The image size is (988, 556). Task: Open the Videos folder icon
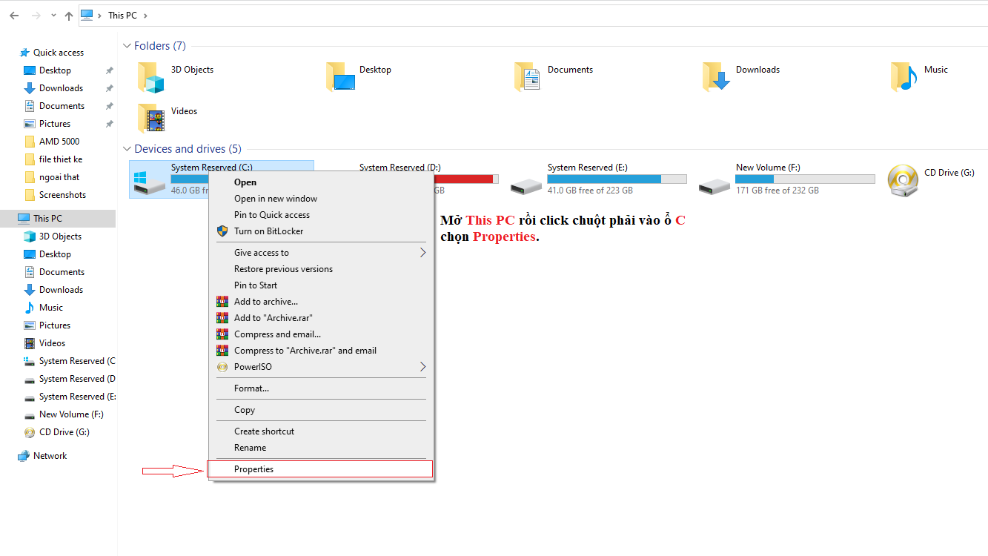[x=151, y=119]
